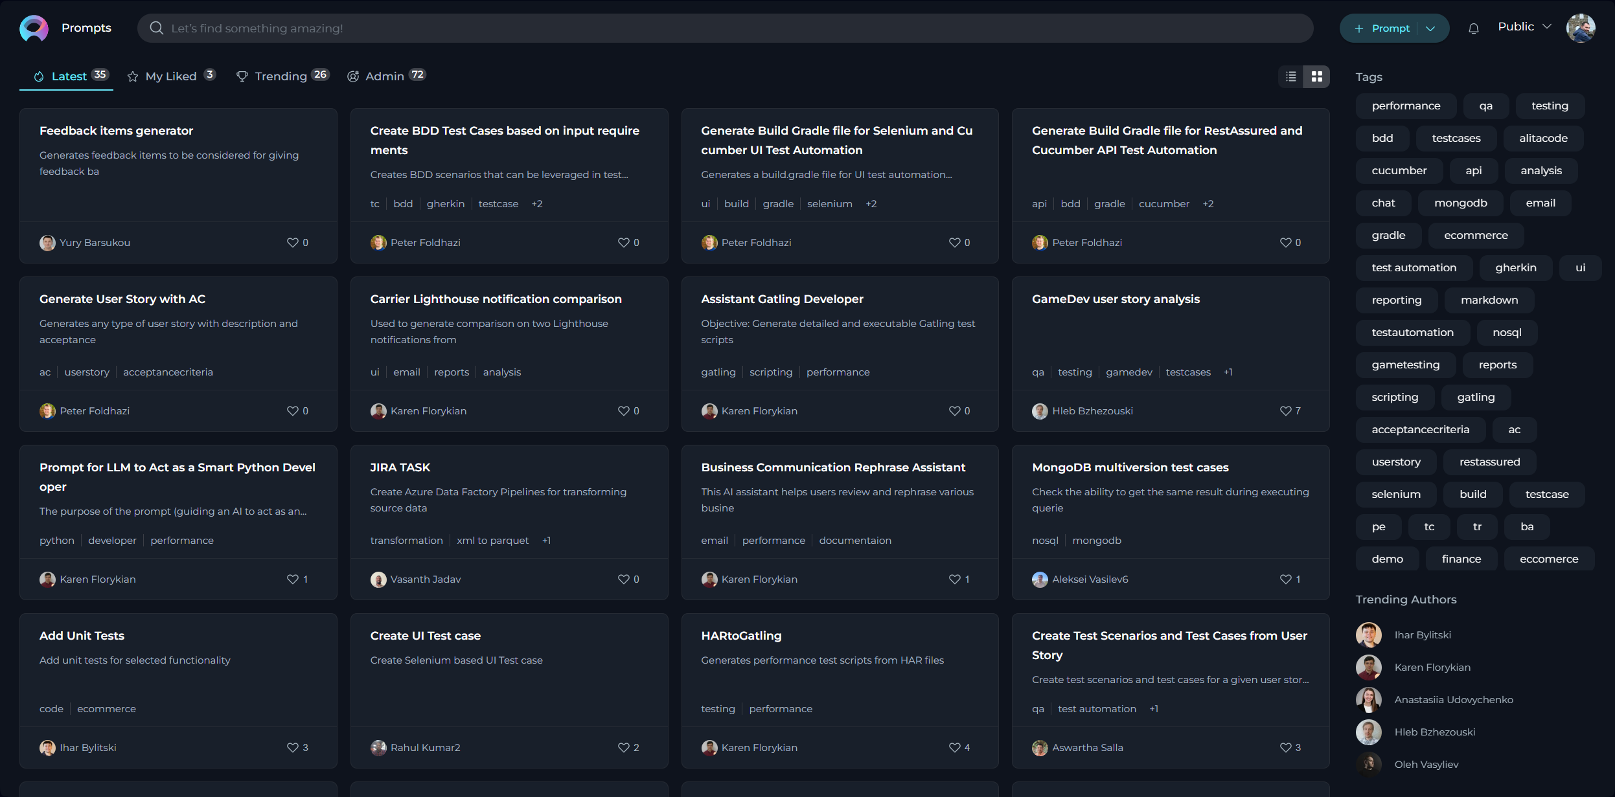Select the 'Trending' tab
This screenshot has width=1615, height=797.
tap(279, 75)
